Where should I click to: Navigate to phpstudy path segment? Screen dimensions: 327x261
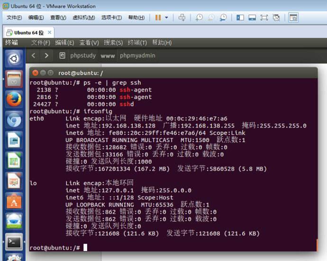coord(83,56)
